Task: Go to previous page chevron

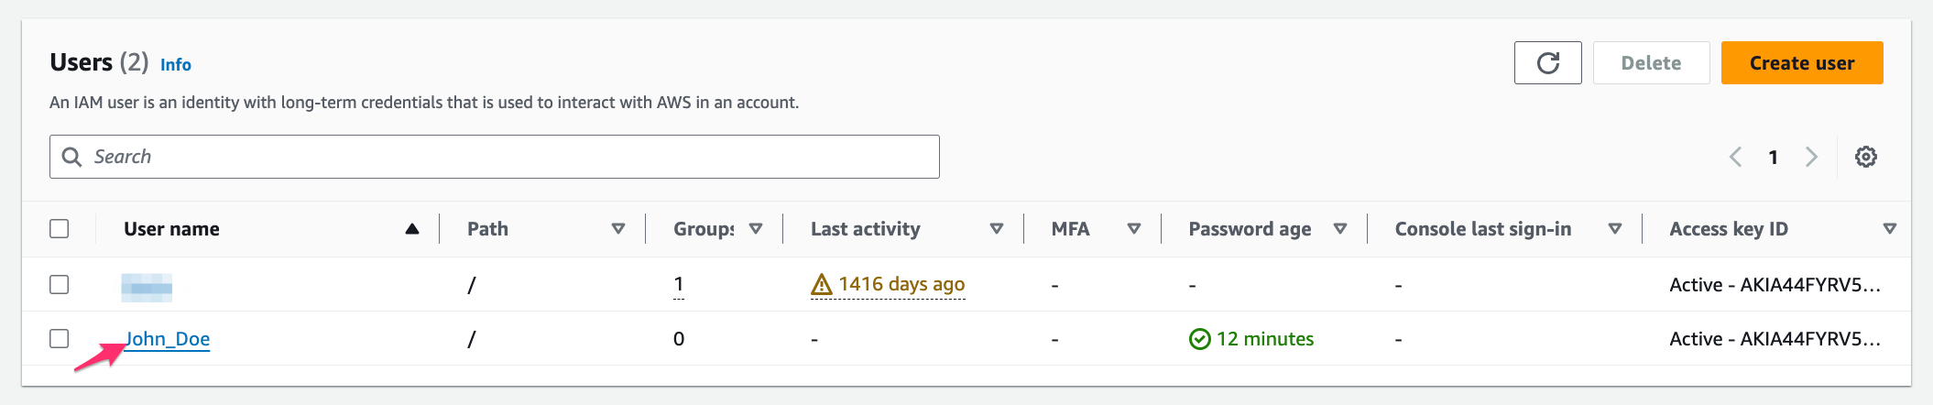Action: click(1735, 157)
